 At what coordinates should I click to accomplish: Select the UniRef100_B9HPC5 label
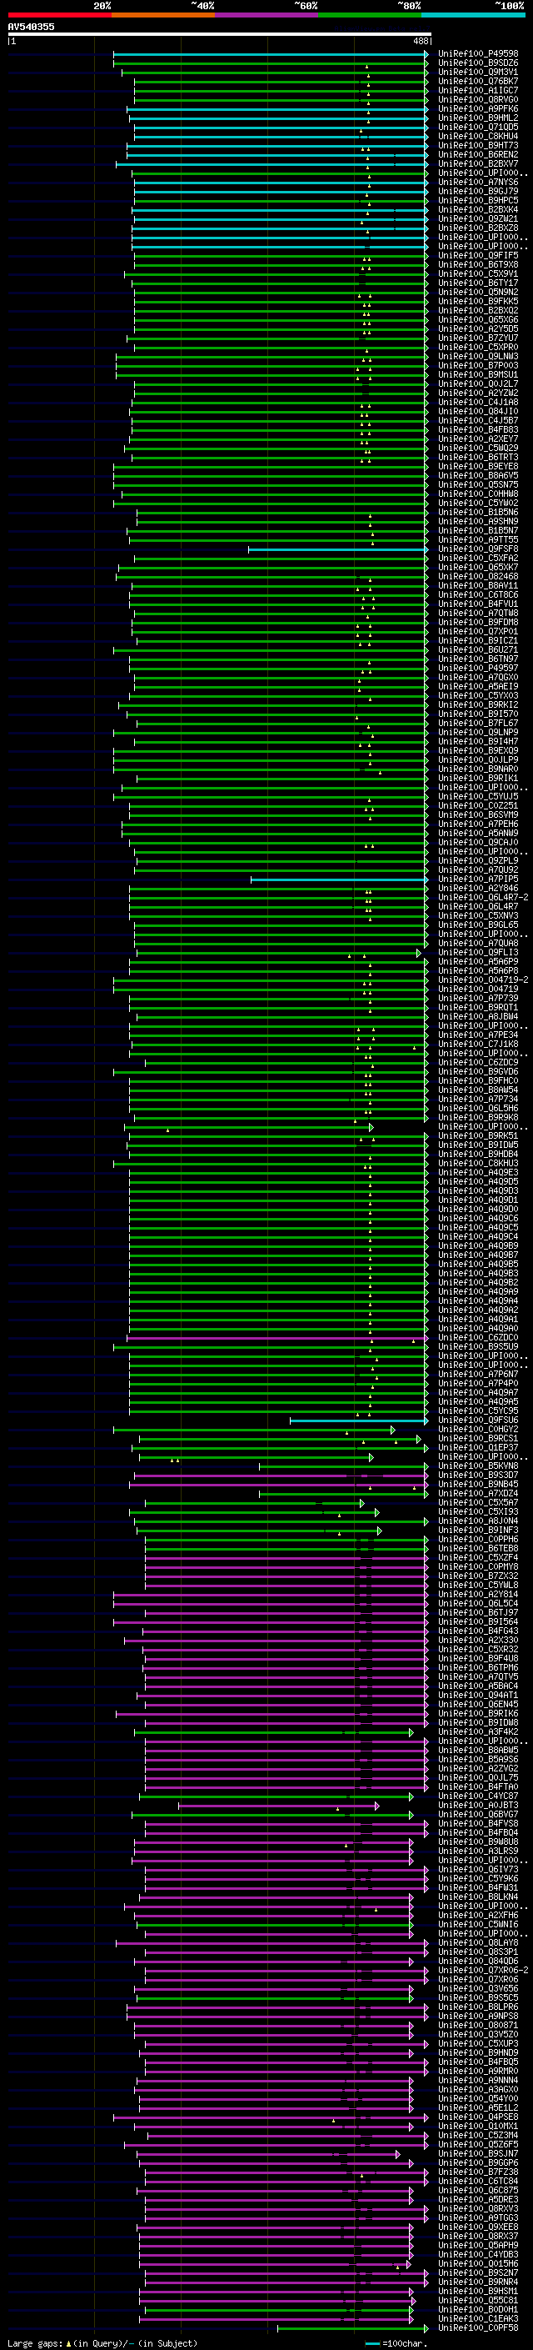click(477, 201)
